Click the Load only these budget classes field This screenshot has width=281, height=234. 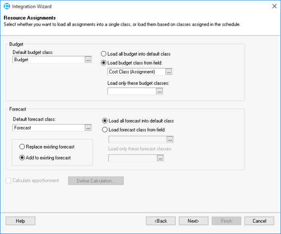pyautogui.click(x=132, y=91)
